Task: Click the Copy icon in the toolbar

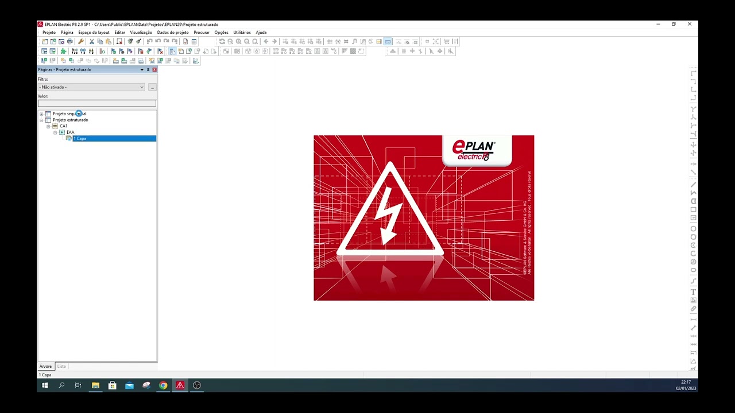Action: pyautogui.click(x=100, y=41)
